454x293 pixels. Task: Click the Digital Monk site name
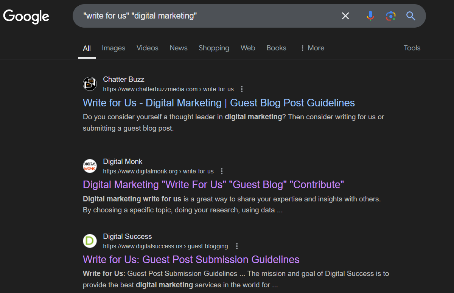123,162
